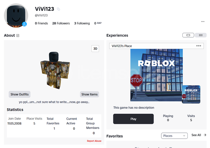The image size is (210, 148).
Task: Edit the About section pencil icon
Action: tap(18, 35)
